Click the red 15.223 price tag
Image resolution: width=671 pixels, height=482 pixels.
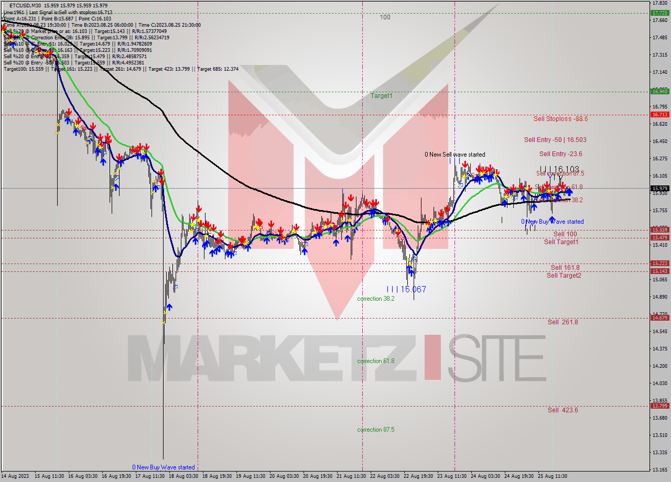pyautogui.click(x=659, y=264)
